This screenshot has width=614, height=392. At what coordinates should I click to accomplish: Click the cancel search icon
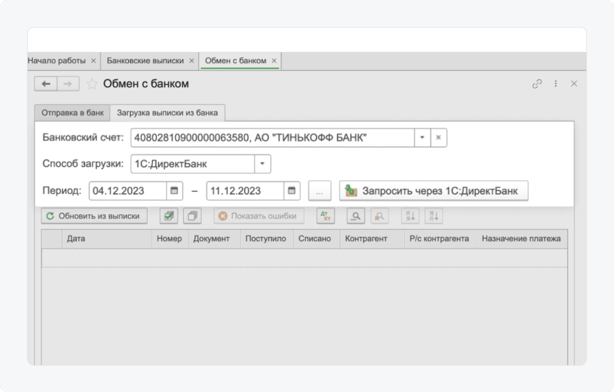click(x=380, y=216)
